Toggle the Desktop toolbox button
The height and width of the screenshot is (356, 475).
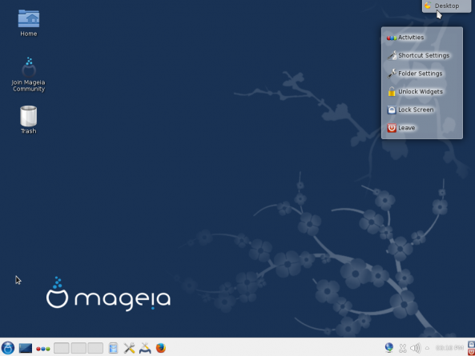click(x=446, y=6)
